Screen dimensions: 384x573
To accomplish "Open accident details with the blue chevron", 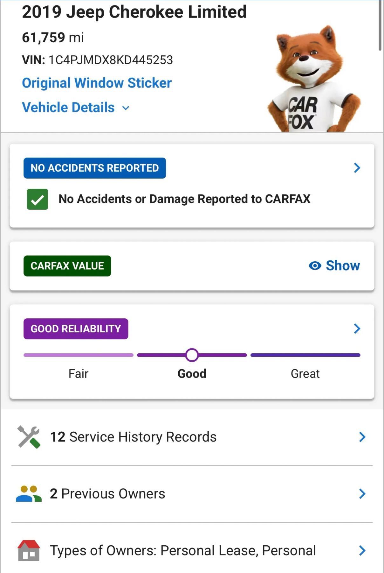I will pos(357,168).
